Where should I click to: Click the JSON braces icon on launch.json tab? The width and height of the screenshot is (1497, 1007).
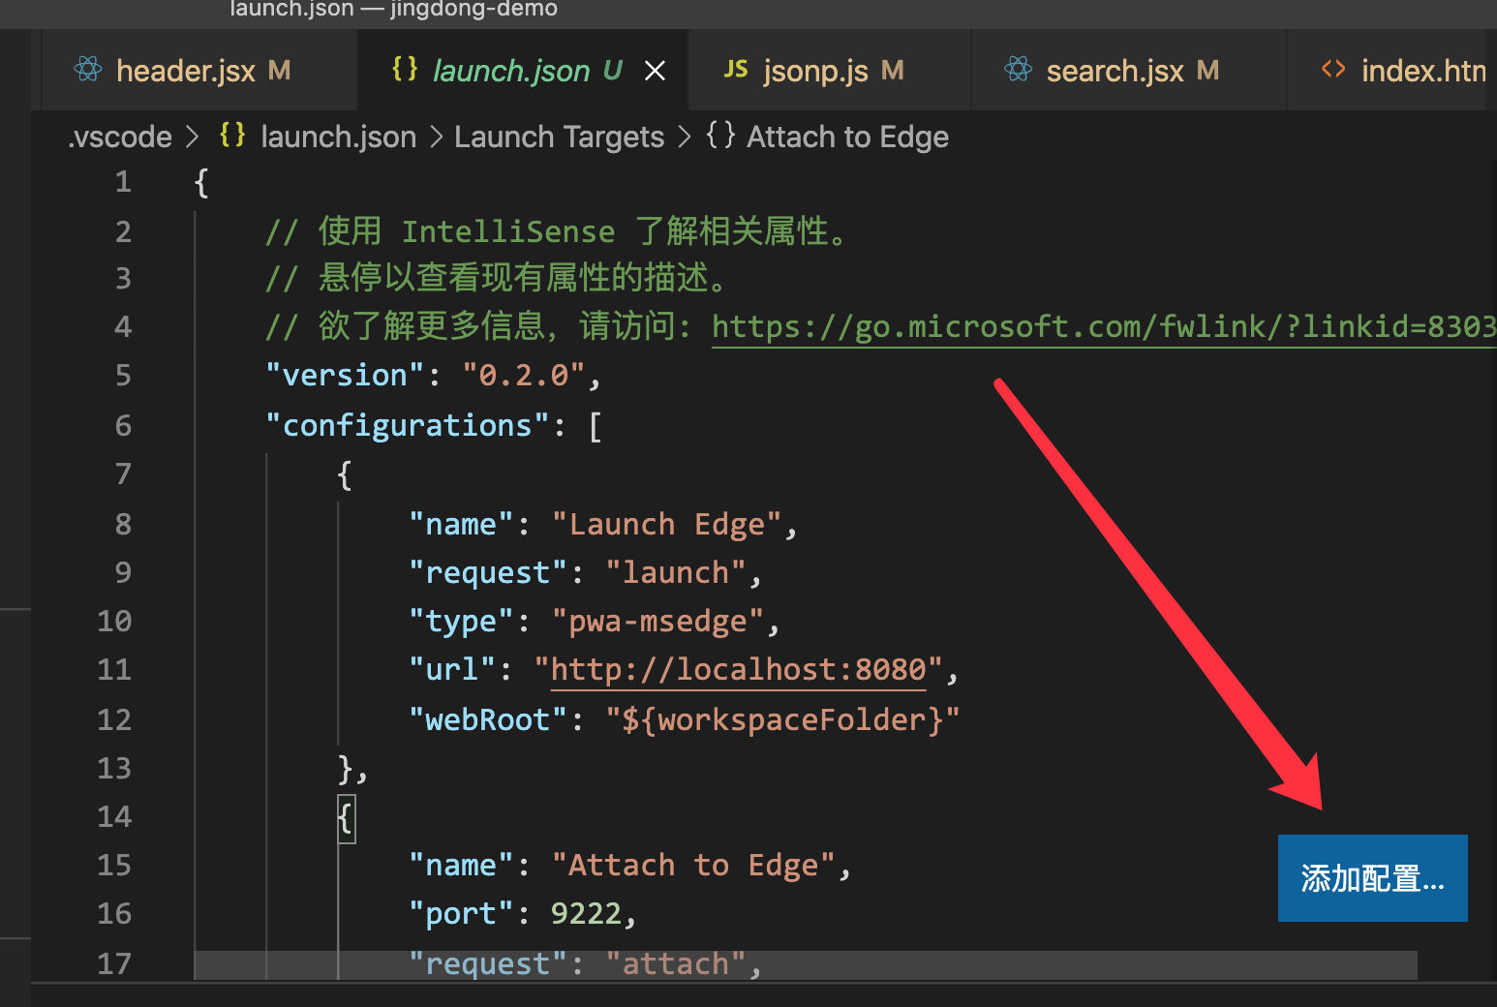pos(405,69)
